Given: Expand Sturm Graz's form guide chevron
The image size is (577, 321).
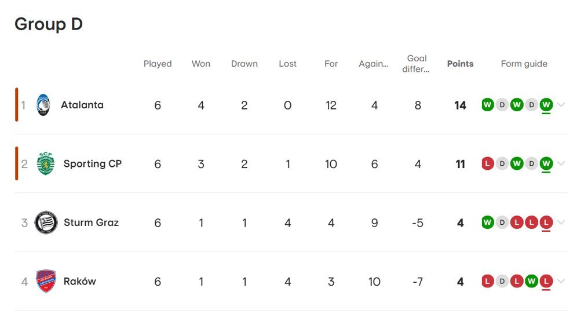Looking at the screenshot, I should pos(561,222).
